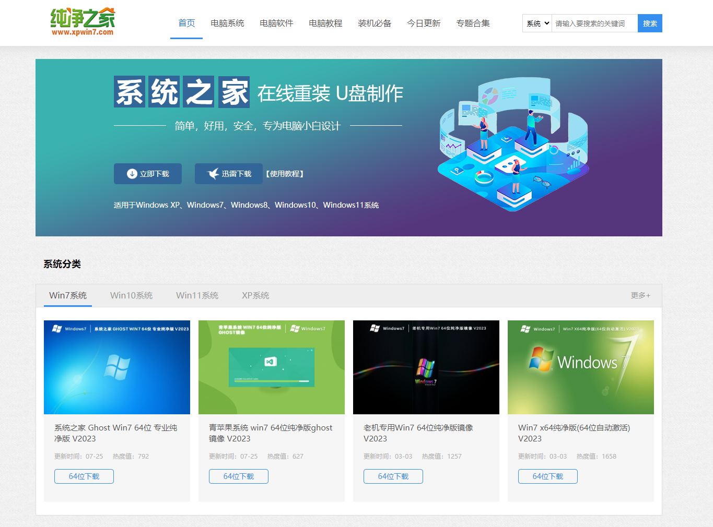This screenshot has width=713, height=527.
Task: Click the Windows7 logo icon on first thumbnail
Action: click(55, 328)
